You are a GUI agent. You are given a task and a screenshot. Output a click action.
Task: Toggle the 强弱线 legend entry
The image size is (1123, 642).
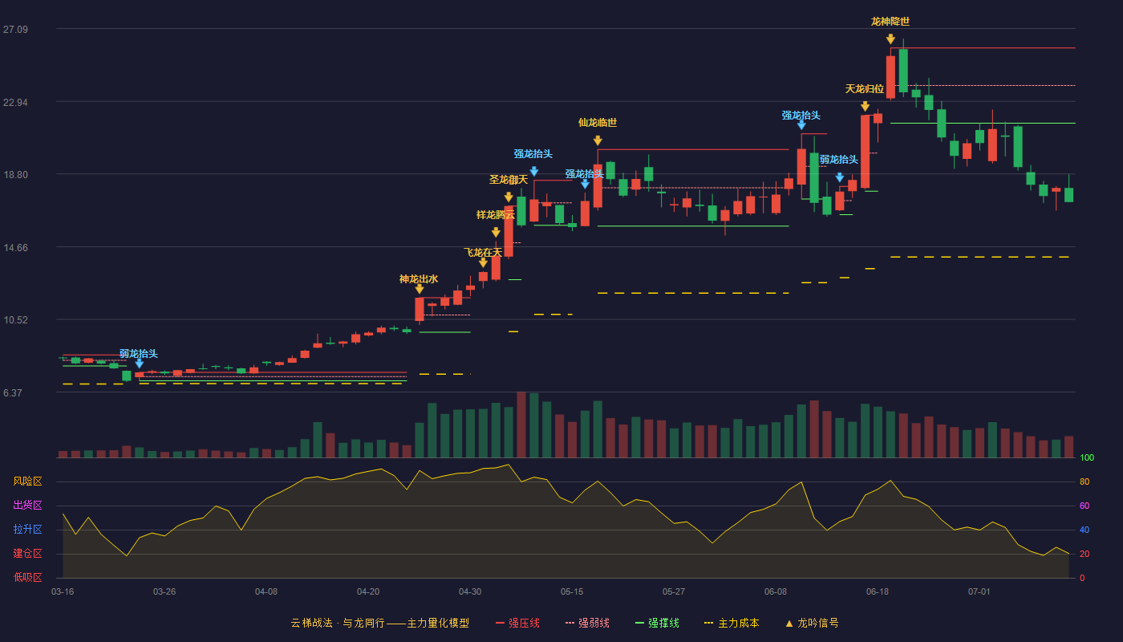tap(587, 623)
